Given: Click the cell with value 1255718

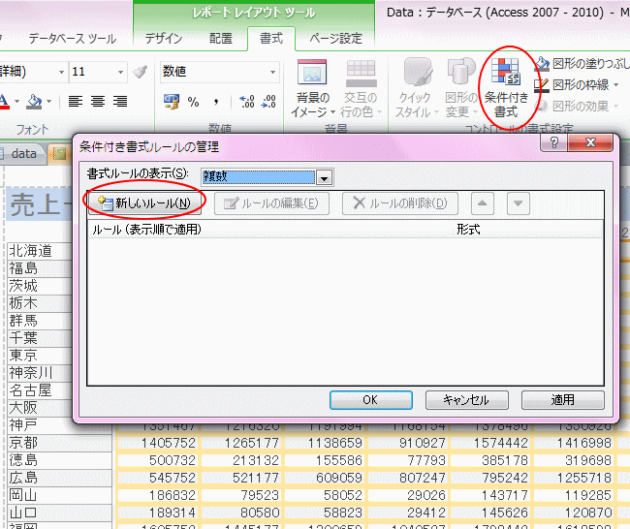Looking at the screenshot, I should coord(574,478).
